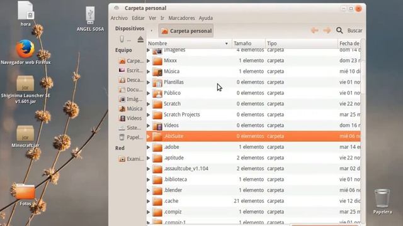Click the search magnifier icon
Screen dimensions: 403x226
[339, 31]
